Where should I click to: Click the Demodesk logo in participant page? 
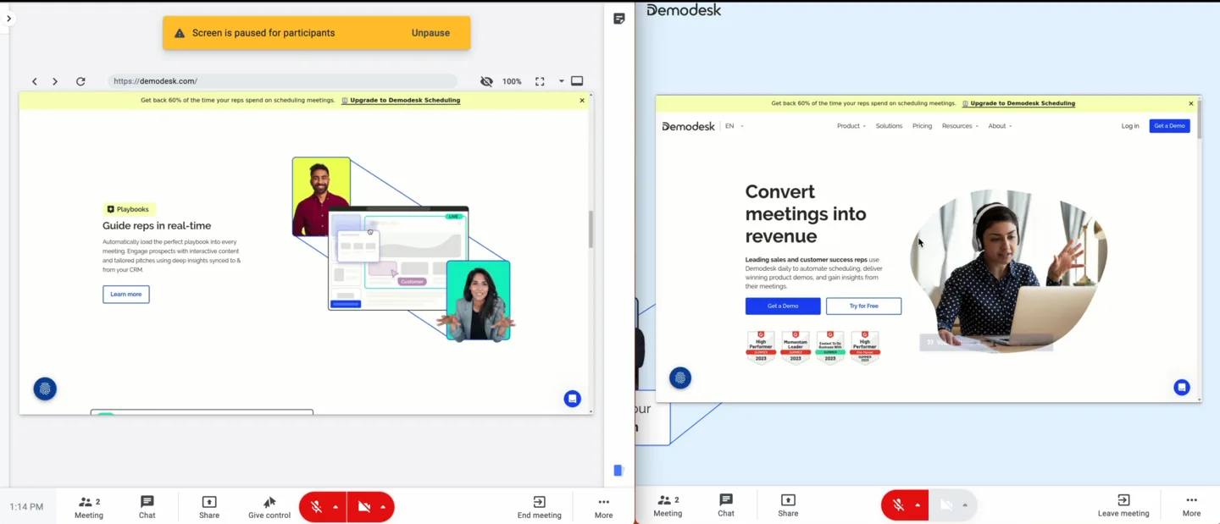(688, 126)
